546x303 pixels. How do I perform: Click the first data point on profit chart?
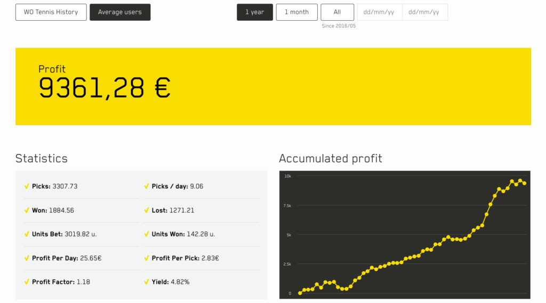coord(300,293)
